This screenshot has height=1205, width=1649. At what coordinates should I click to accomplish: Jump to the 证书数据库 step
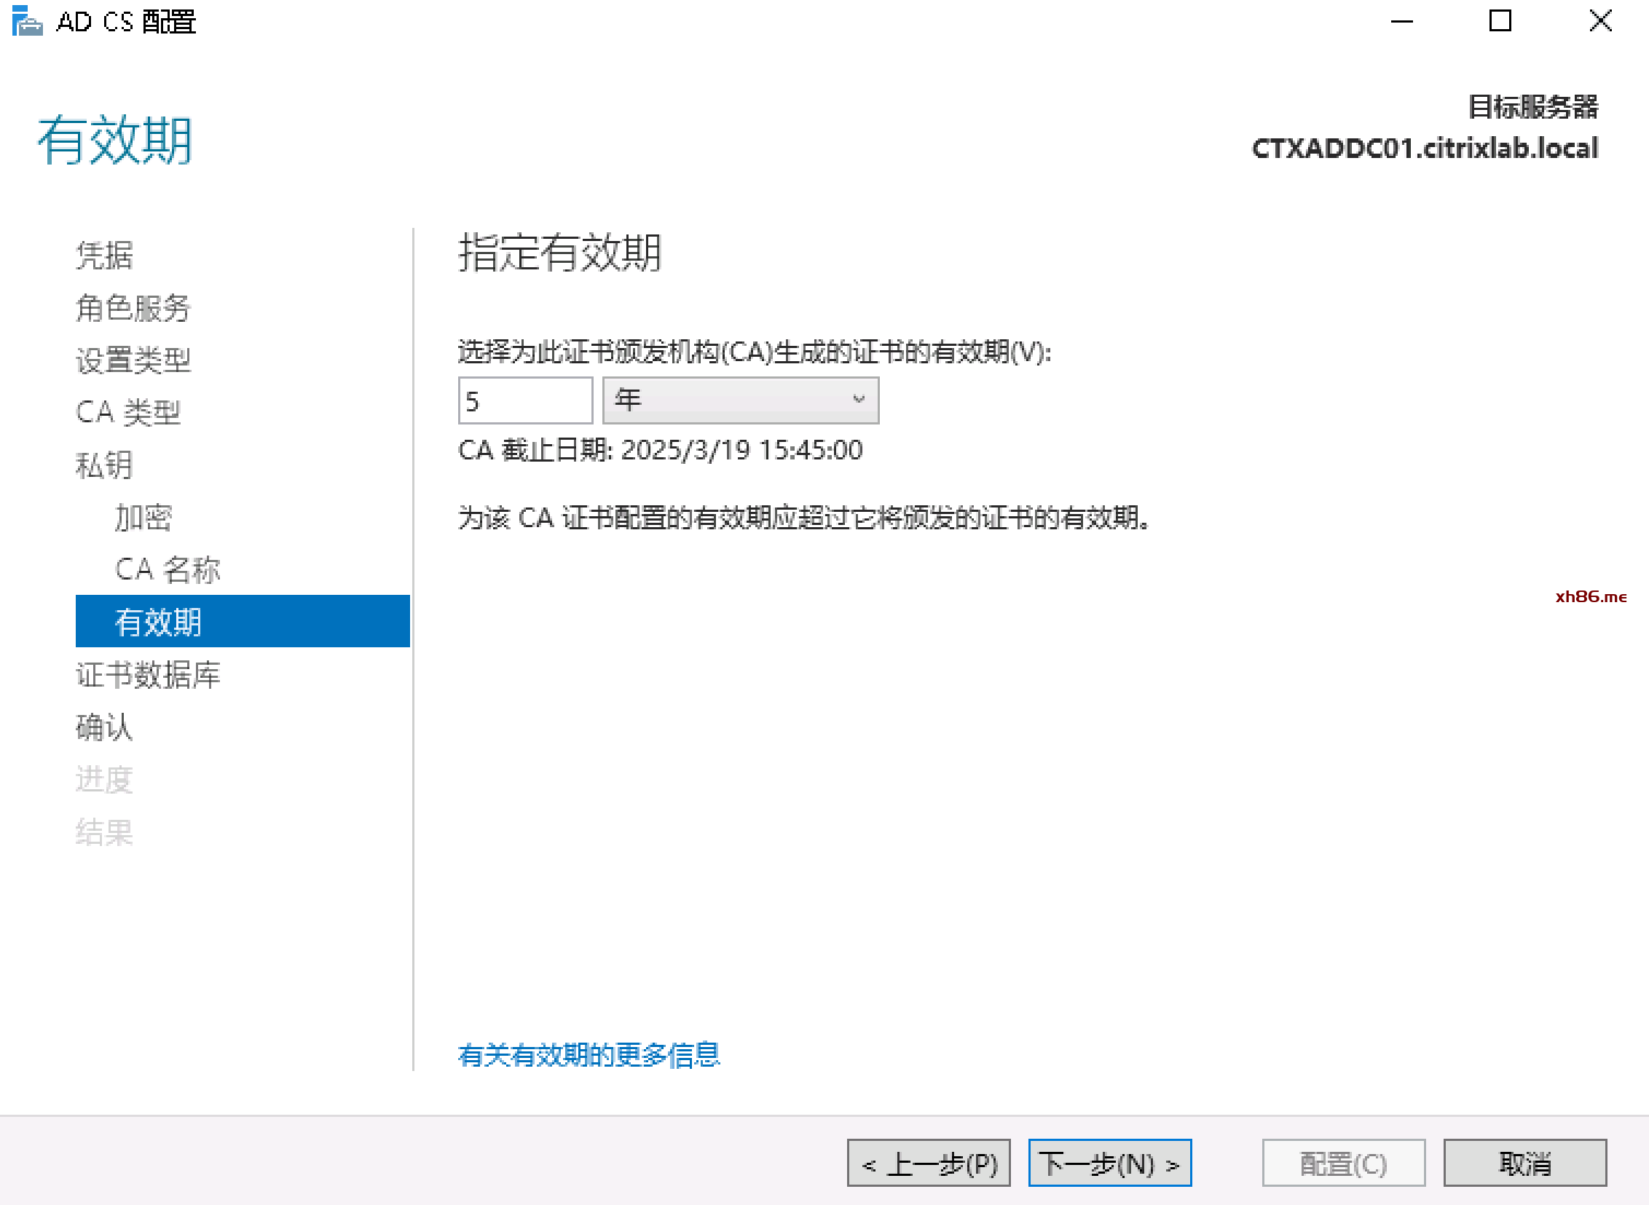[x=147, y=675]
